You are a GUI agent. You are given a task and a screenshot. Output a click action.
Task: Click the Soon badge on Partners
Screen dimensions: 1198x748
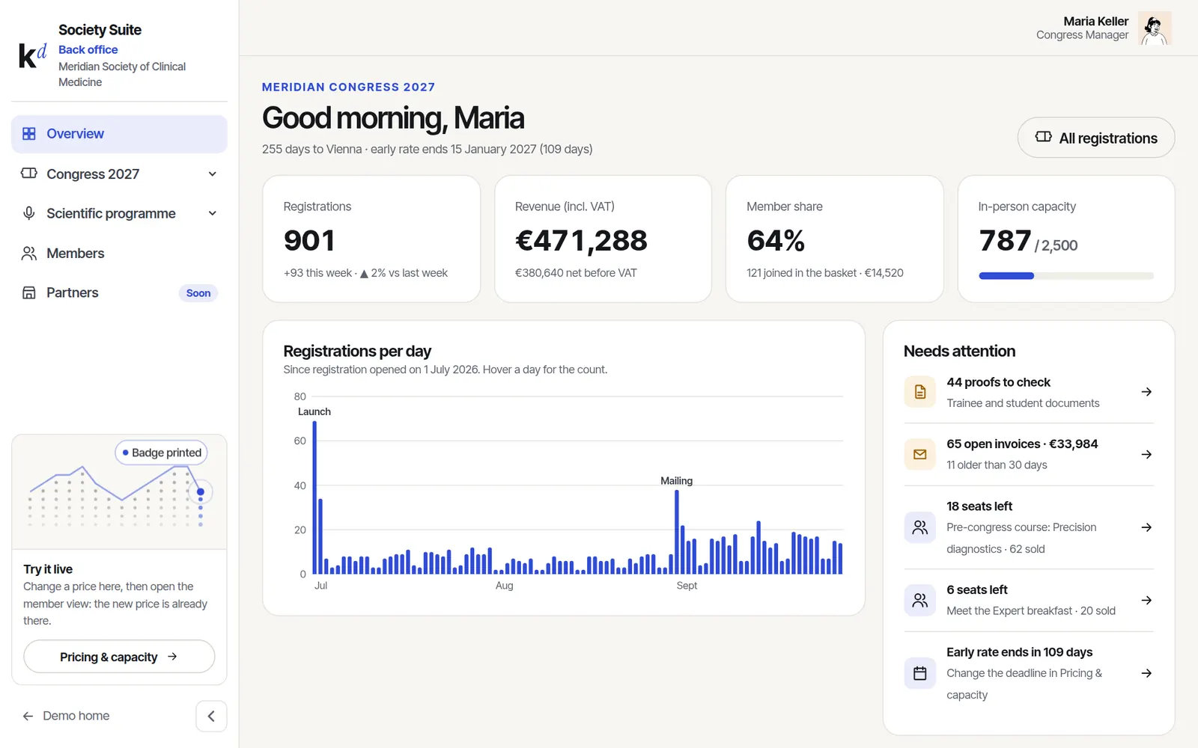point(198,293)
